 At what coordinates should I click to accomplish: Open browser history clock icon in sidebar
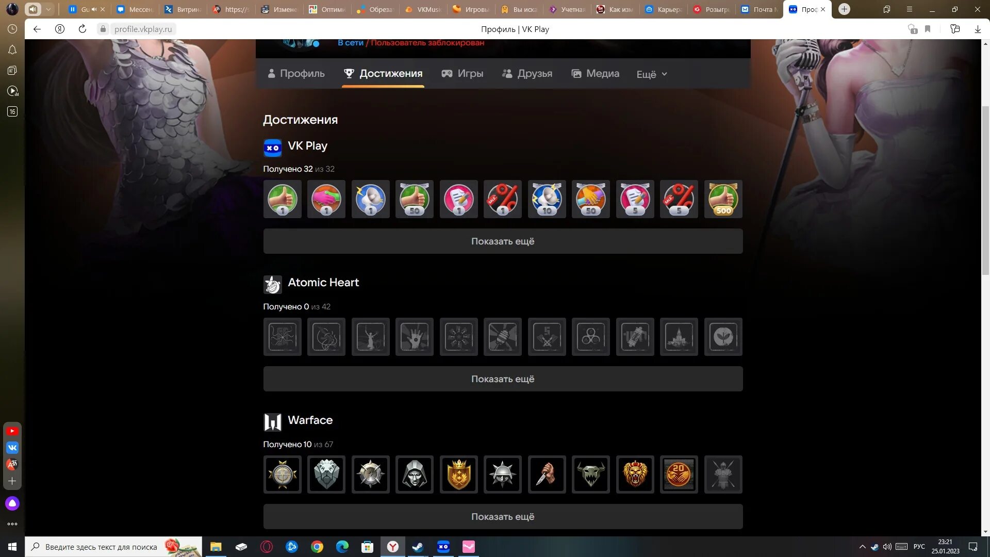click(12, 29)
